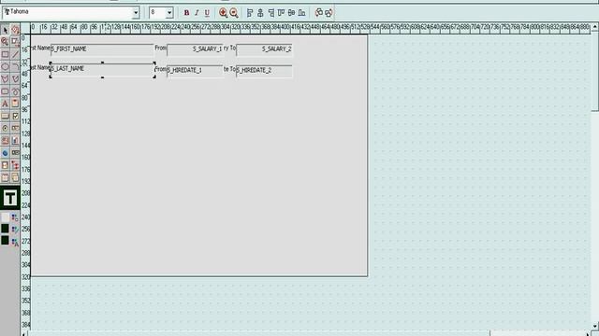Select the S_SALARY_2 field
The image size is (599, 336).
click(264, 49)
